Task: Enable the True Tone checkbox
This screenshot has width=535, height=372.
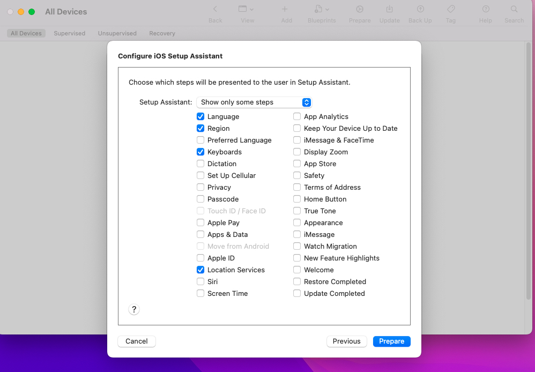Action: pos(297,211)
